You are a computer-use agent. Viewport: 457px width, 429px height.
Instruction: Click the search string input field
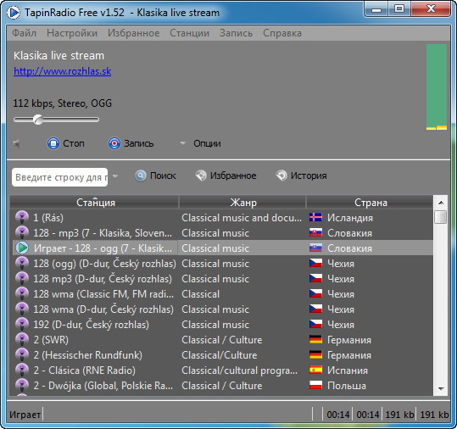[x=59, y=177]
